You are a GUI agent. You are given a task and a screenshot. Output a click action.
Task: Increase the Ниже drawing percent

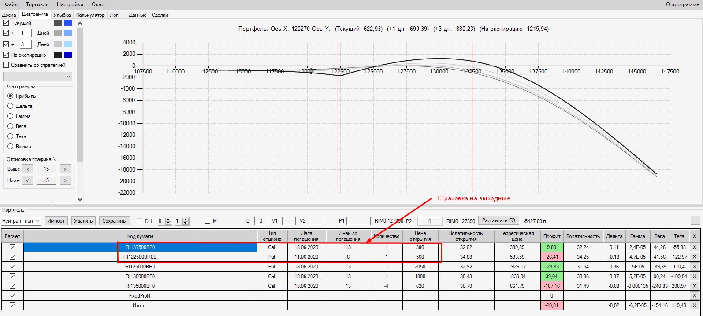pyautogui.click(x=65, y=180)
